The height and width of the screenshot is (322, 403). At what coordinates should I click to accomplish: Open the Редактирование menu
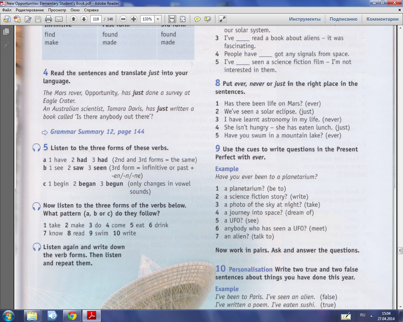coord(30,10)
